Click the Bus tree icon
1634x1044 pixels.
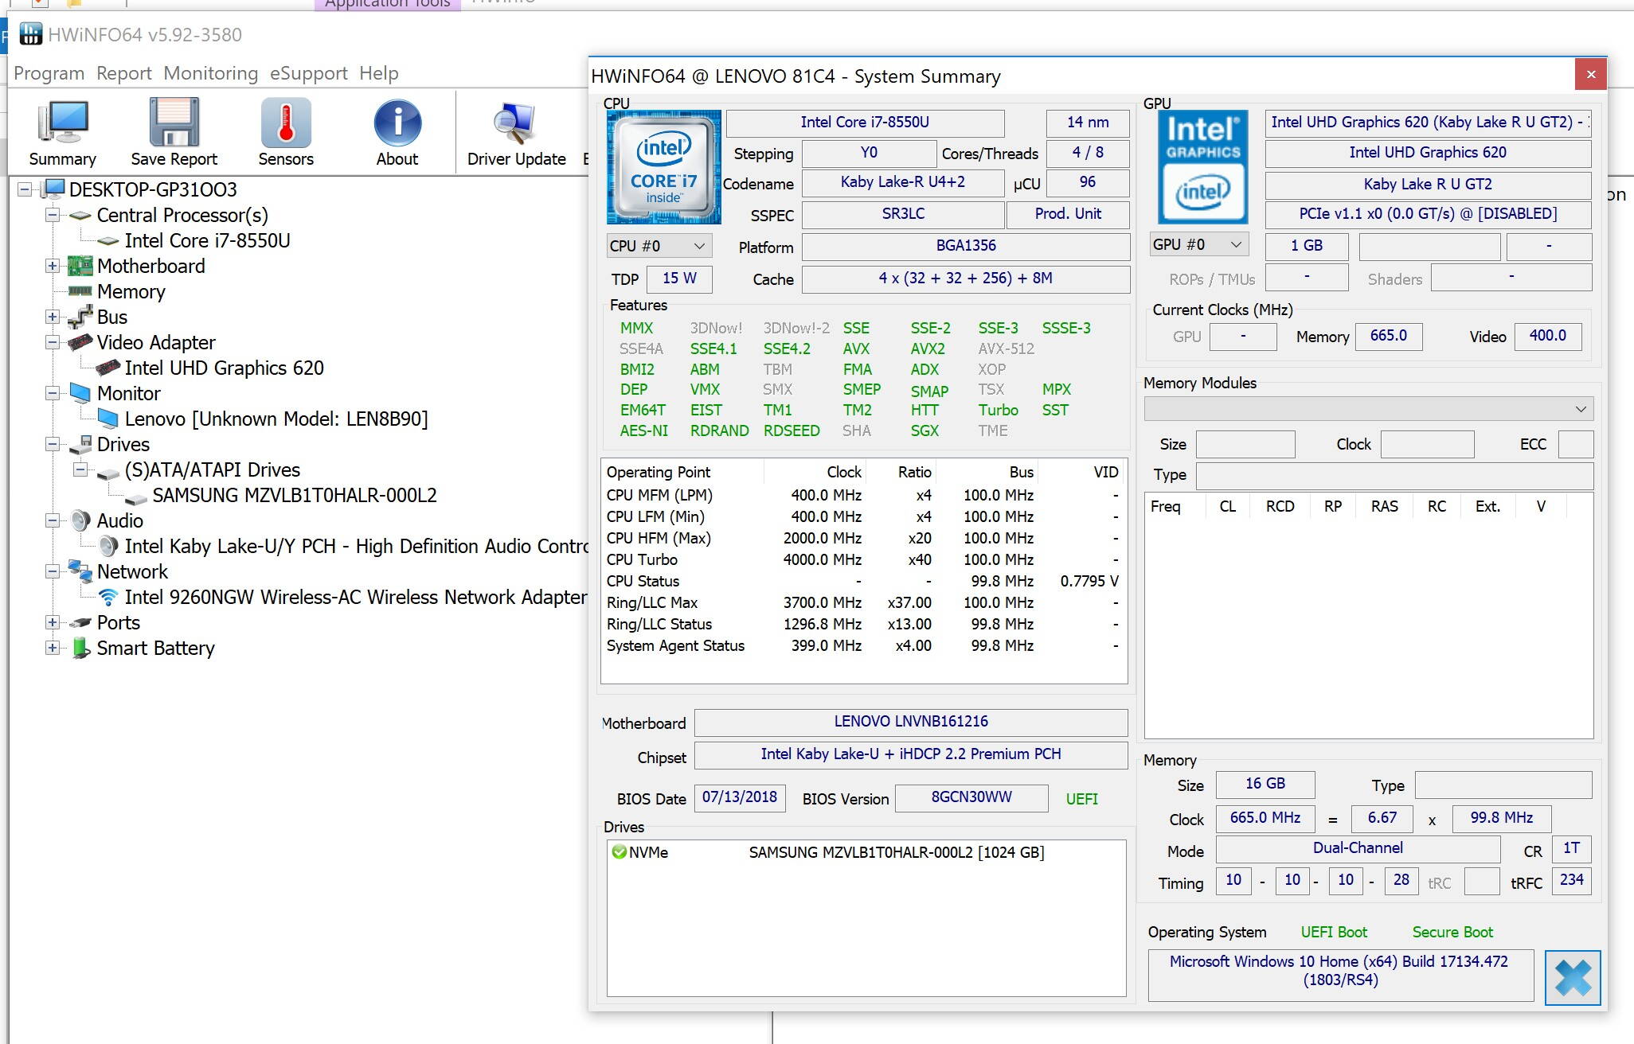80,317
